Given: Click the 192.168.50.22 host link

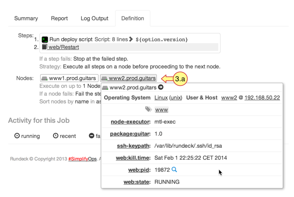Looking at the screenshot, I should pyautogui.click(x=262, y=98).
